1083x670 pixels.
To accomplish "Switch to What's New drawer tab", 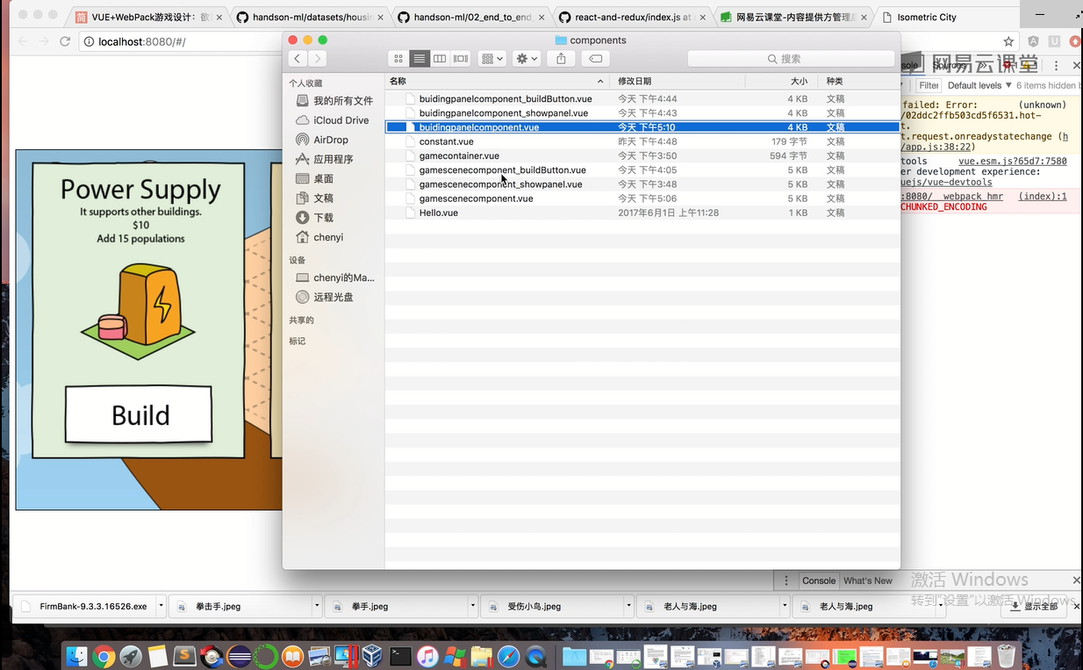I will tap(867, 580).
